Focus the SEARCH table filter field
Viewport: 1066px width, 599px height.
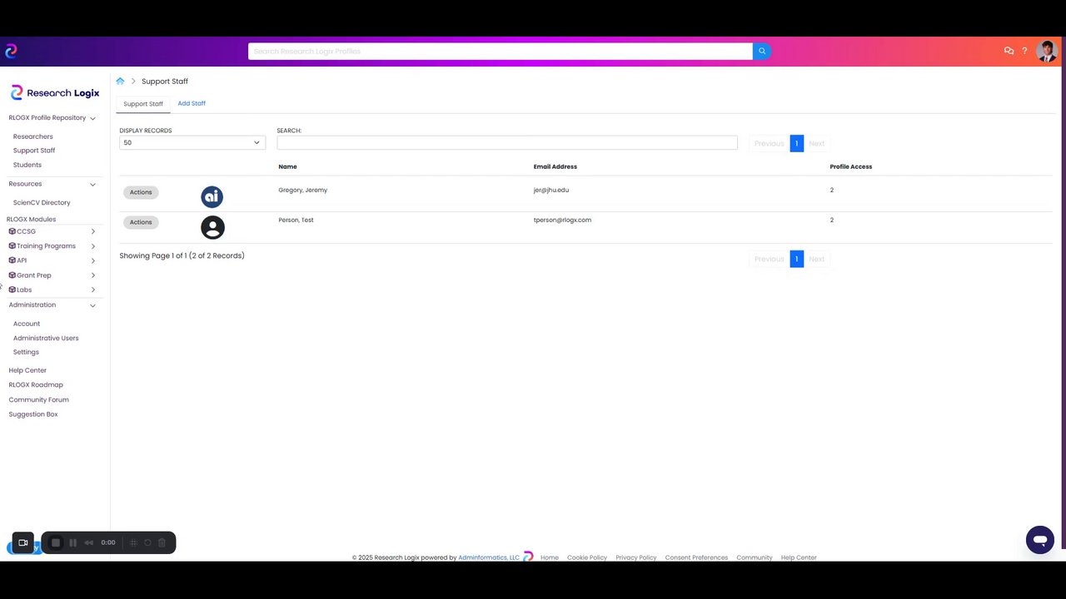coord(507,142)
